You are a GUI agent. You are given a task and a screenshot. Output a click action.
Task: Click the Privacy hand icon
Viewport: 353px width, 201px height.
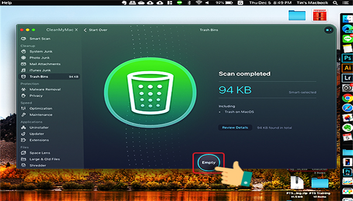click(x=23, y=96)
